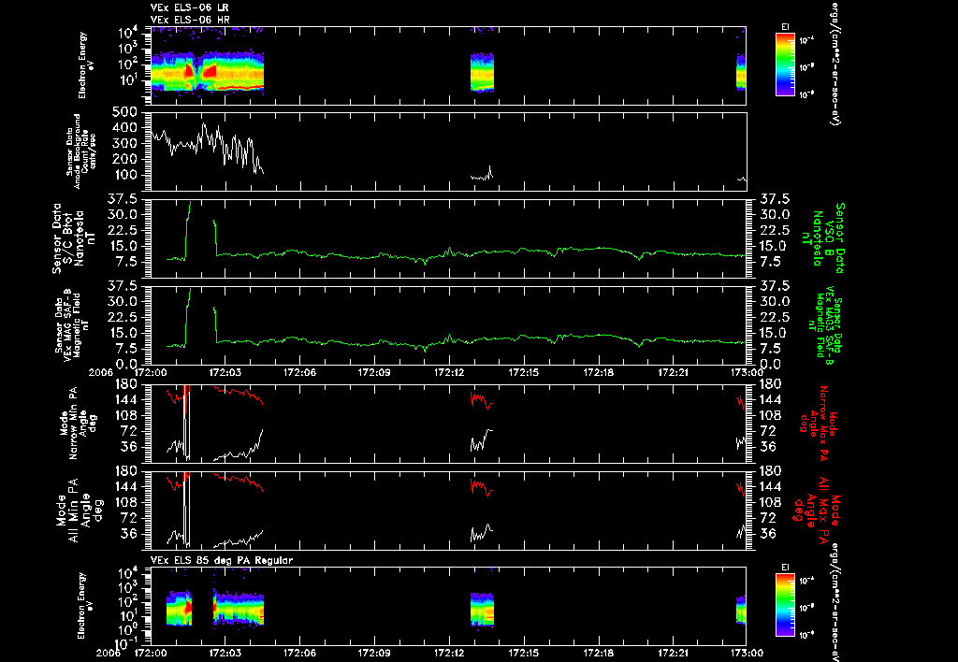The image size is (958, 662).
Task: Click the top spectrogram "Electron Energy eV" axis label
Action: tap(85, 65)
